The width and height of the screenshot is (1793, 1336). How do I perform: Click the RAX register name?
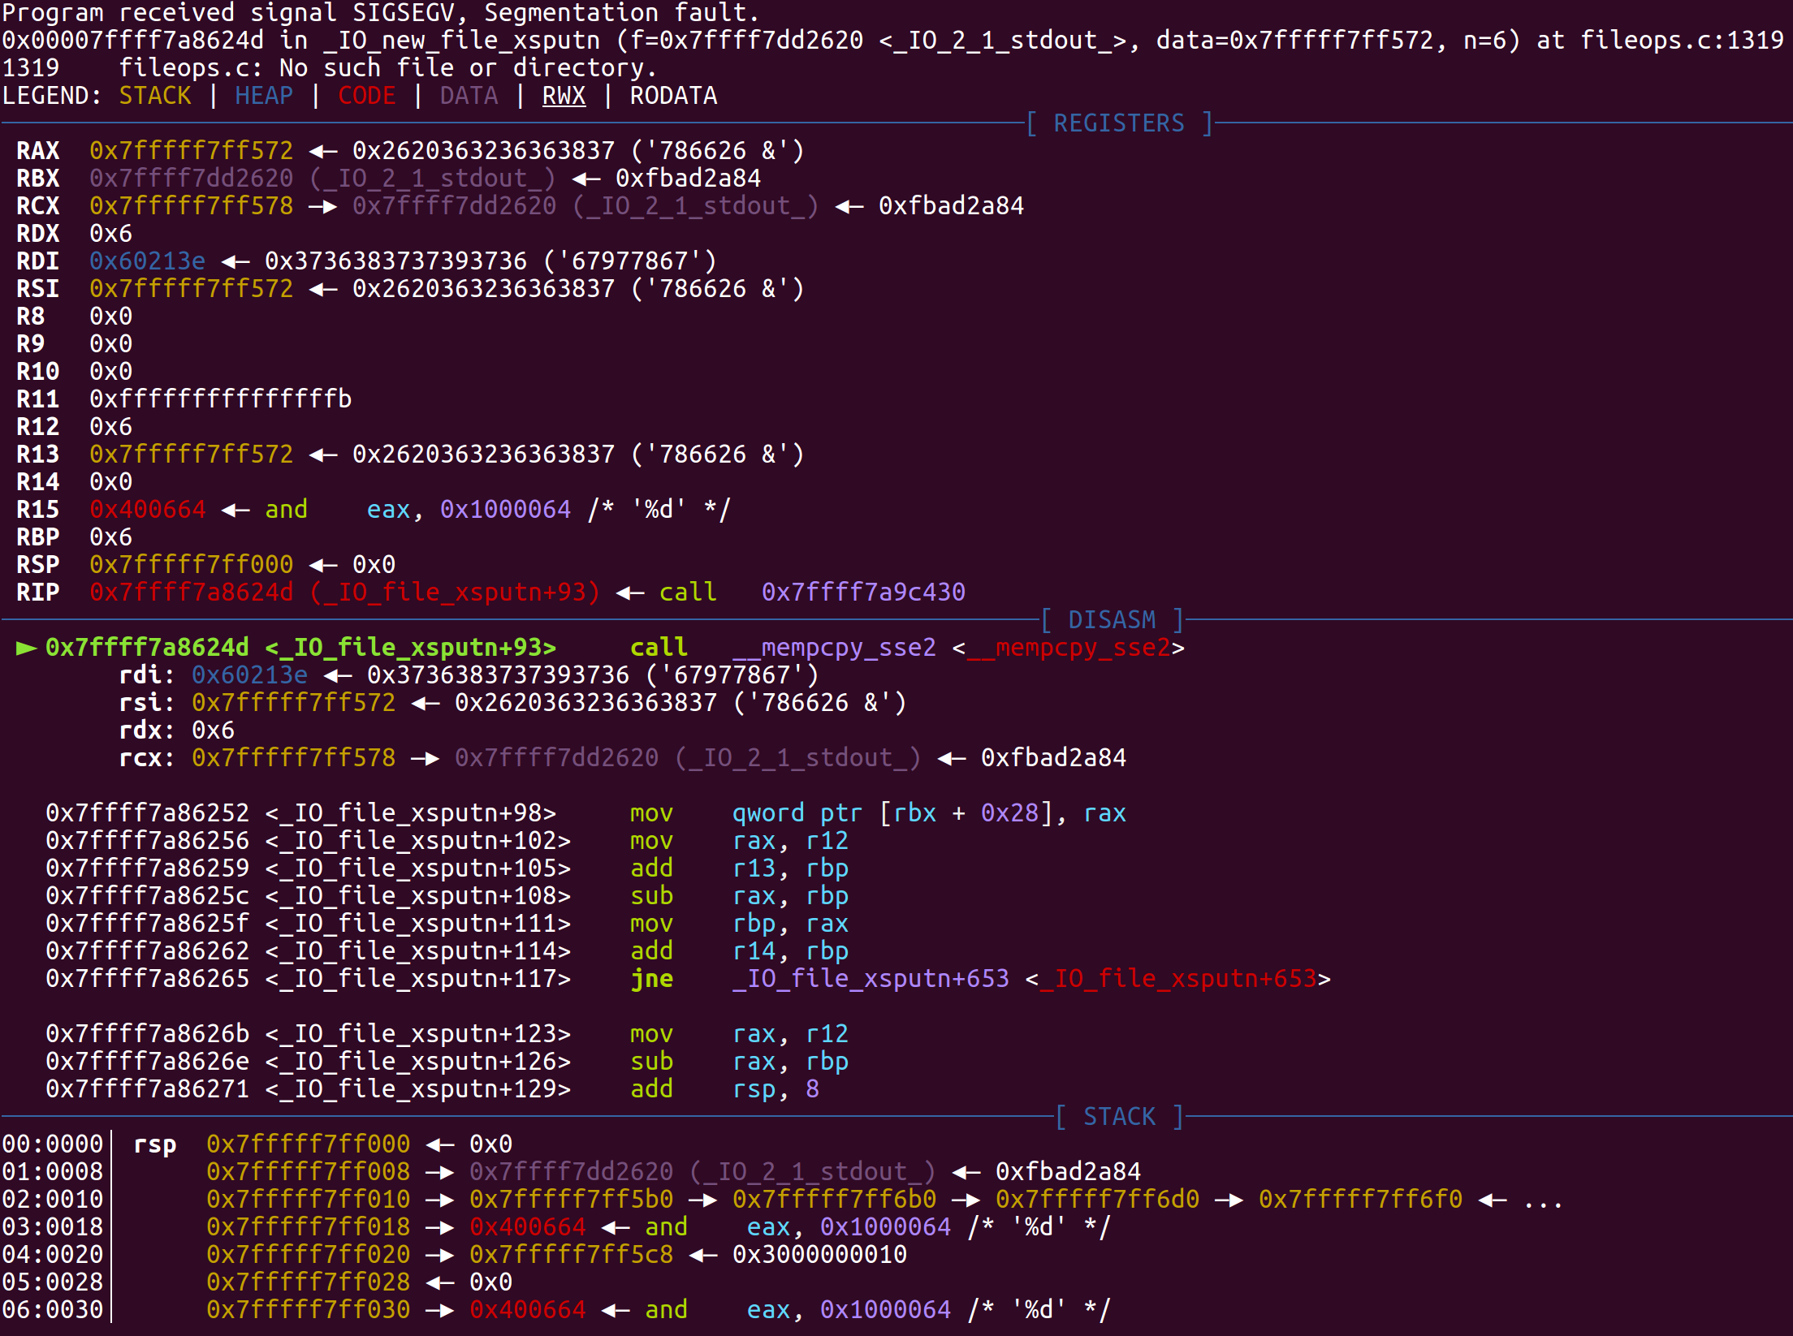pos(37,151)
